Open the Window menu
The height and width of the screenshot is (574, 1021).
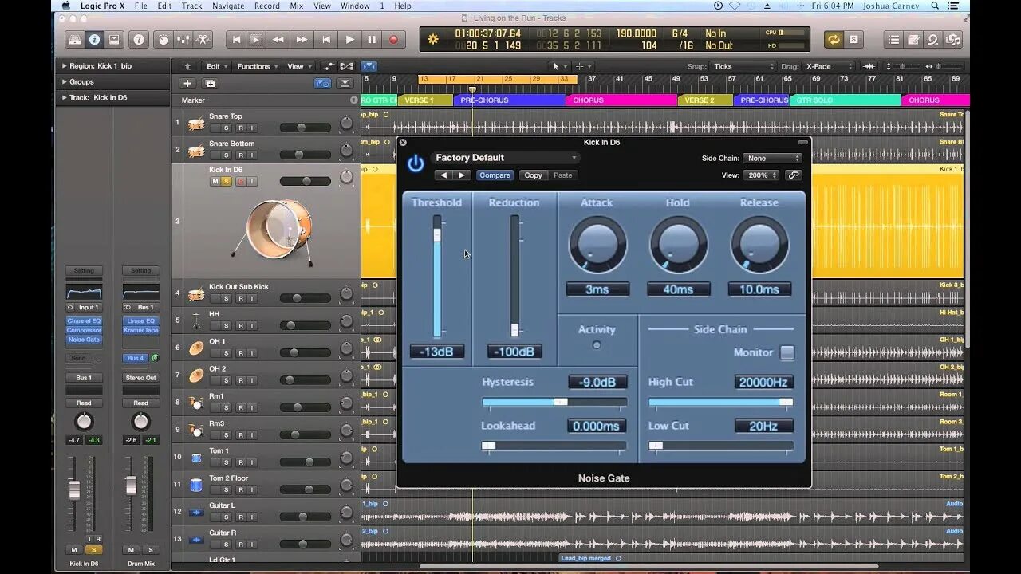coord(355,6)
